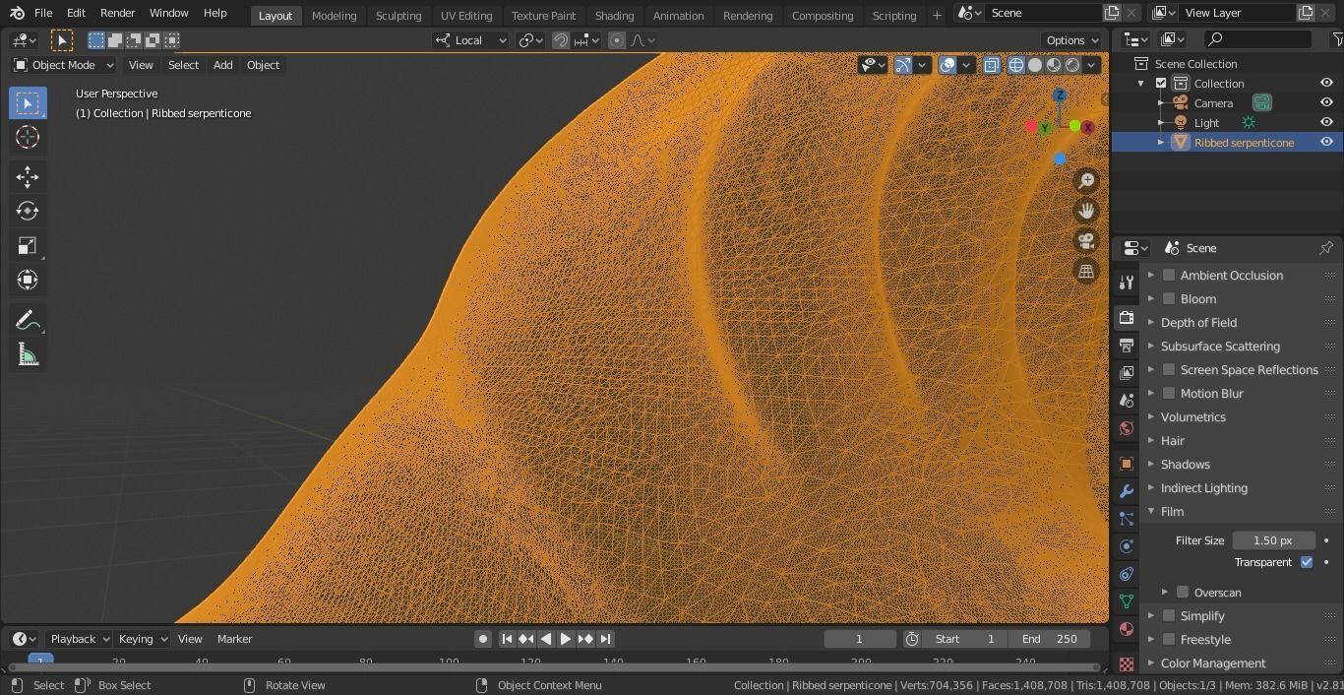This screenshot has width=1344, height=695.
Task: Open View Layer properties tab
Action: (1127, 372)
